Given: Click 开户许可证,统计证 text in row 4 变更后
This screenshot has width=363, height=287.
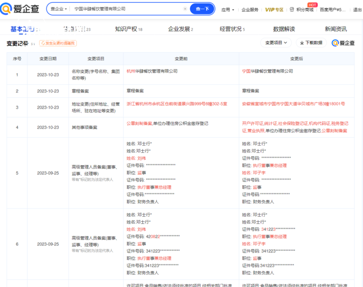Looking at the screenshot, I should click(259, 124).
